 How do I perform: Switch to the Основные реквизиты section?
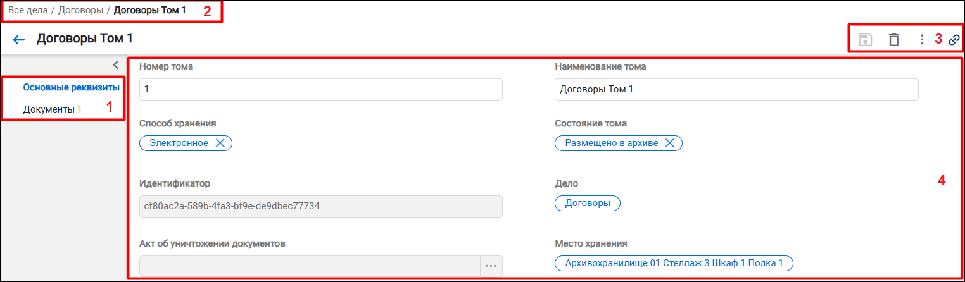click(71, 87)
